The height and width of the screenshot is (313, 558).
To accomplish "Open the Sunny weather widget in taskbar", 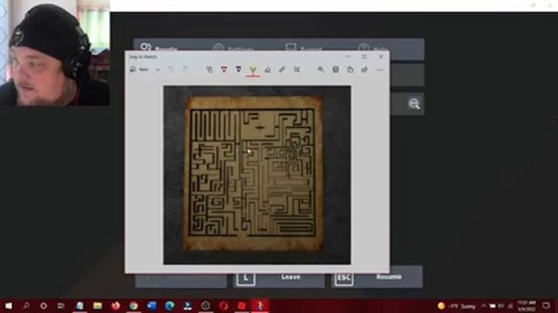I will click(457, 306).
